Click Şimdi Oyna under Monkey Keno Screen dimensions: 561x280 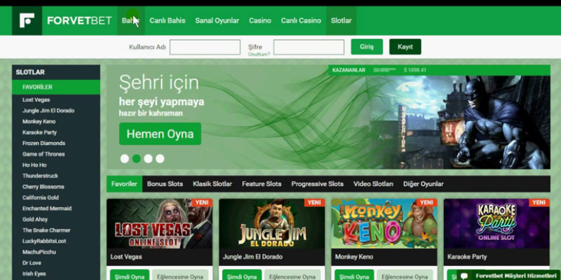point(354,275)
